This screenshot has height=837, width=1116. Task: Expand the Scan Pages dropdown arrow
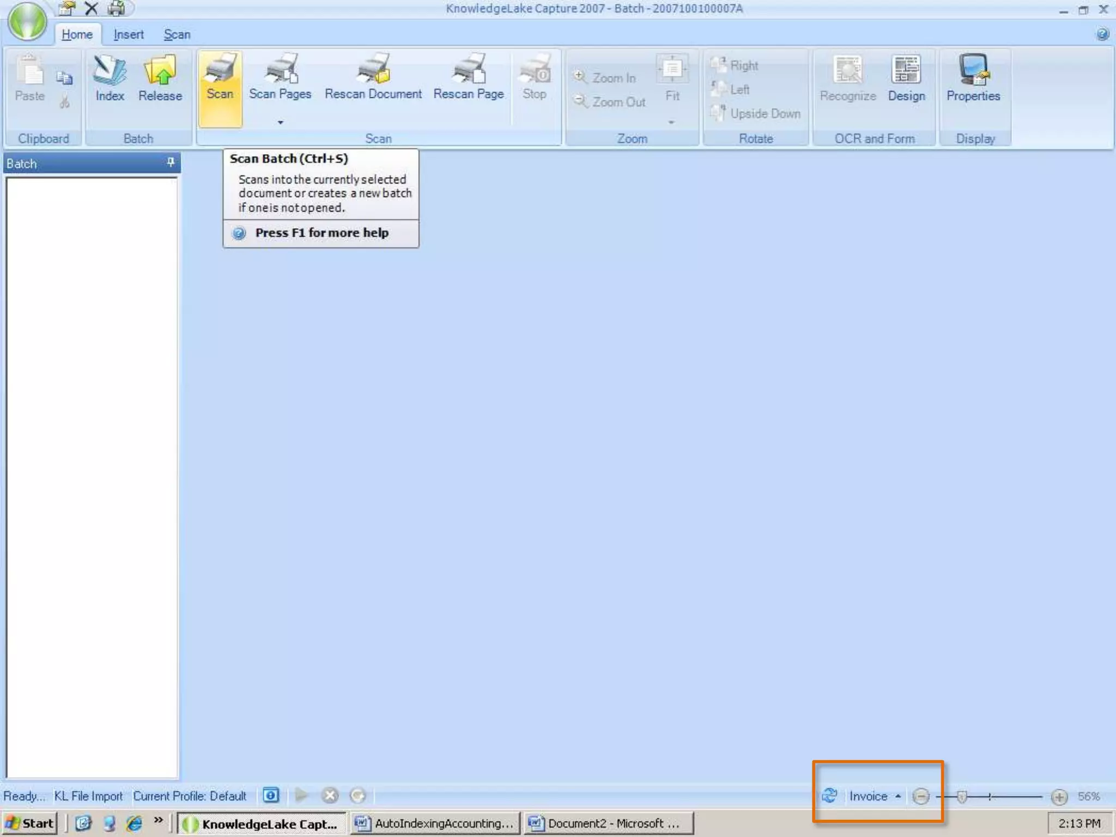click(281, 123)
